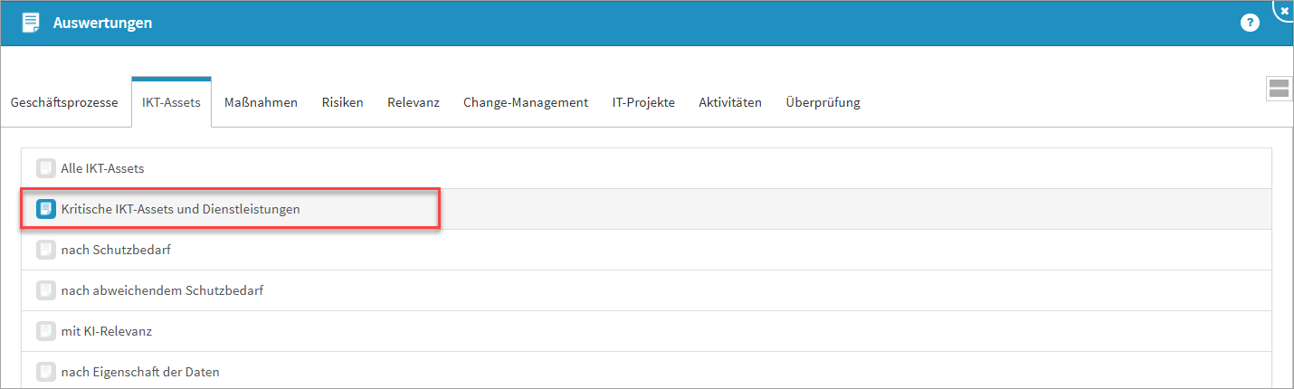Close the Auswertungen dialog
1294x389 pixels.
(1285, 9)
